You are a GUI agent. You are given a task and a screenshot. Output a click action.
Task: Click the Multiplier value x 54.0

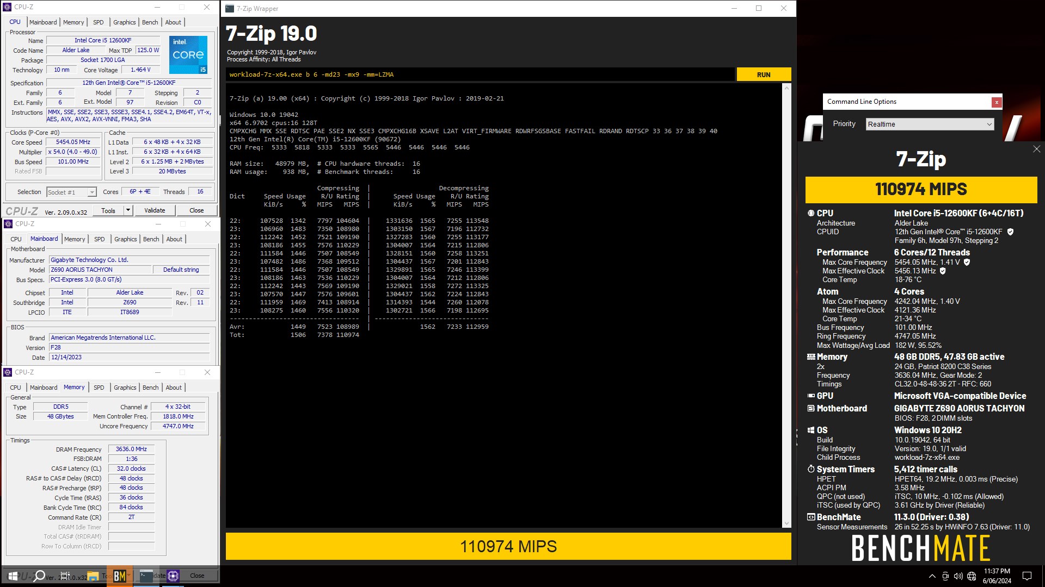click(73, 152)
